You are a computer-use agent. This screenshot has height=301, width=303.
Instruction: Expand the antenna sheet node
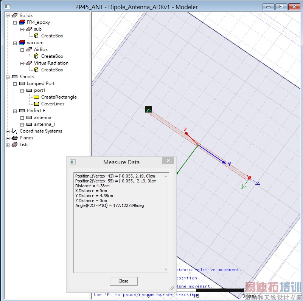(22, 117)
